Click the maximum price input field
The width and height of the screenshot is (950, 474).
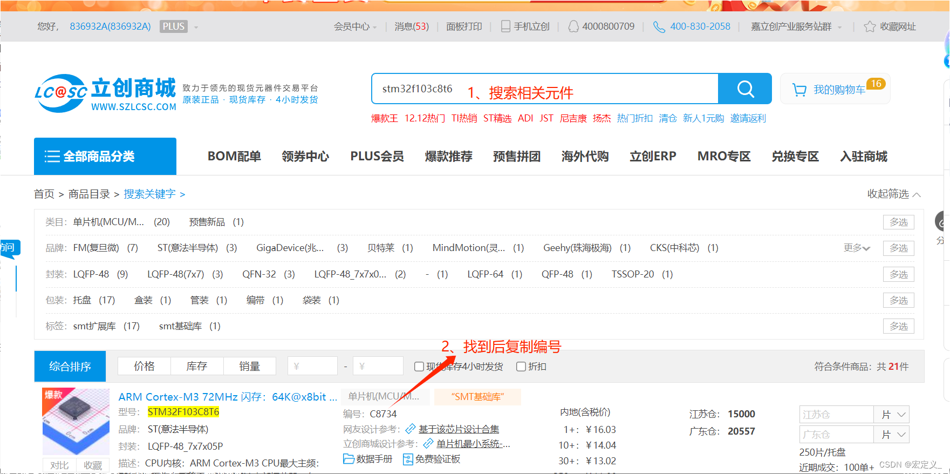tap(378, 366)
